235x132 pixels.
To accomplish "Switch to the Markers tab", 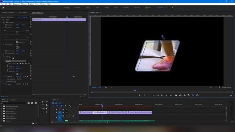I will coord(13,100).
